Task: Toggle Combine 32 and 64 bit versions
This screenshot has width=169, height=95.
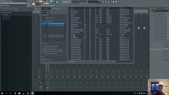Action: tap(43, 50)
